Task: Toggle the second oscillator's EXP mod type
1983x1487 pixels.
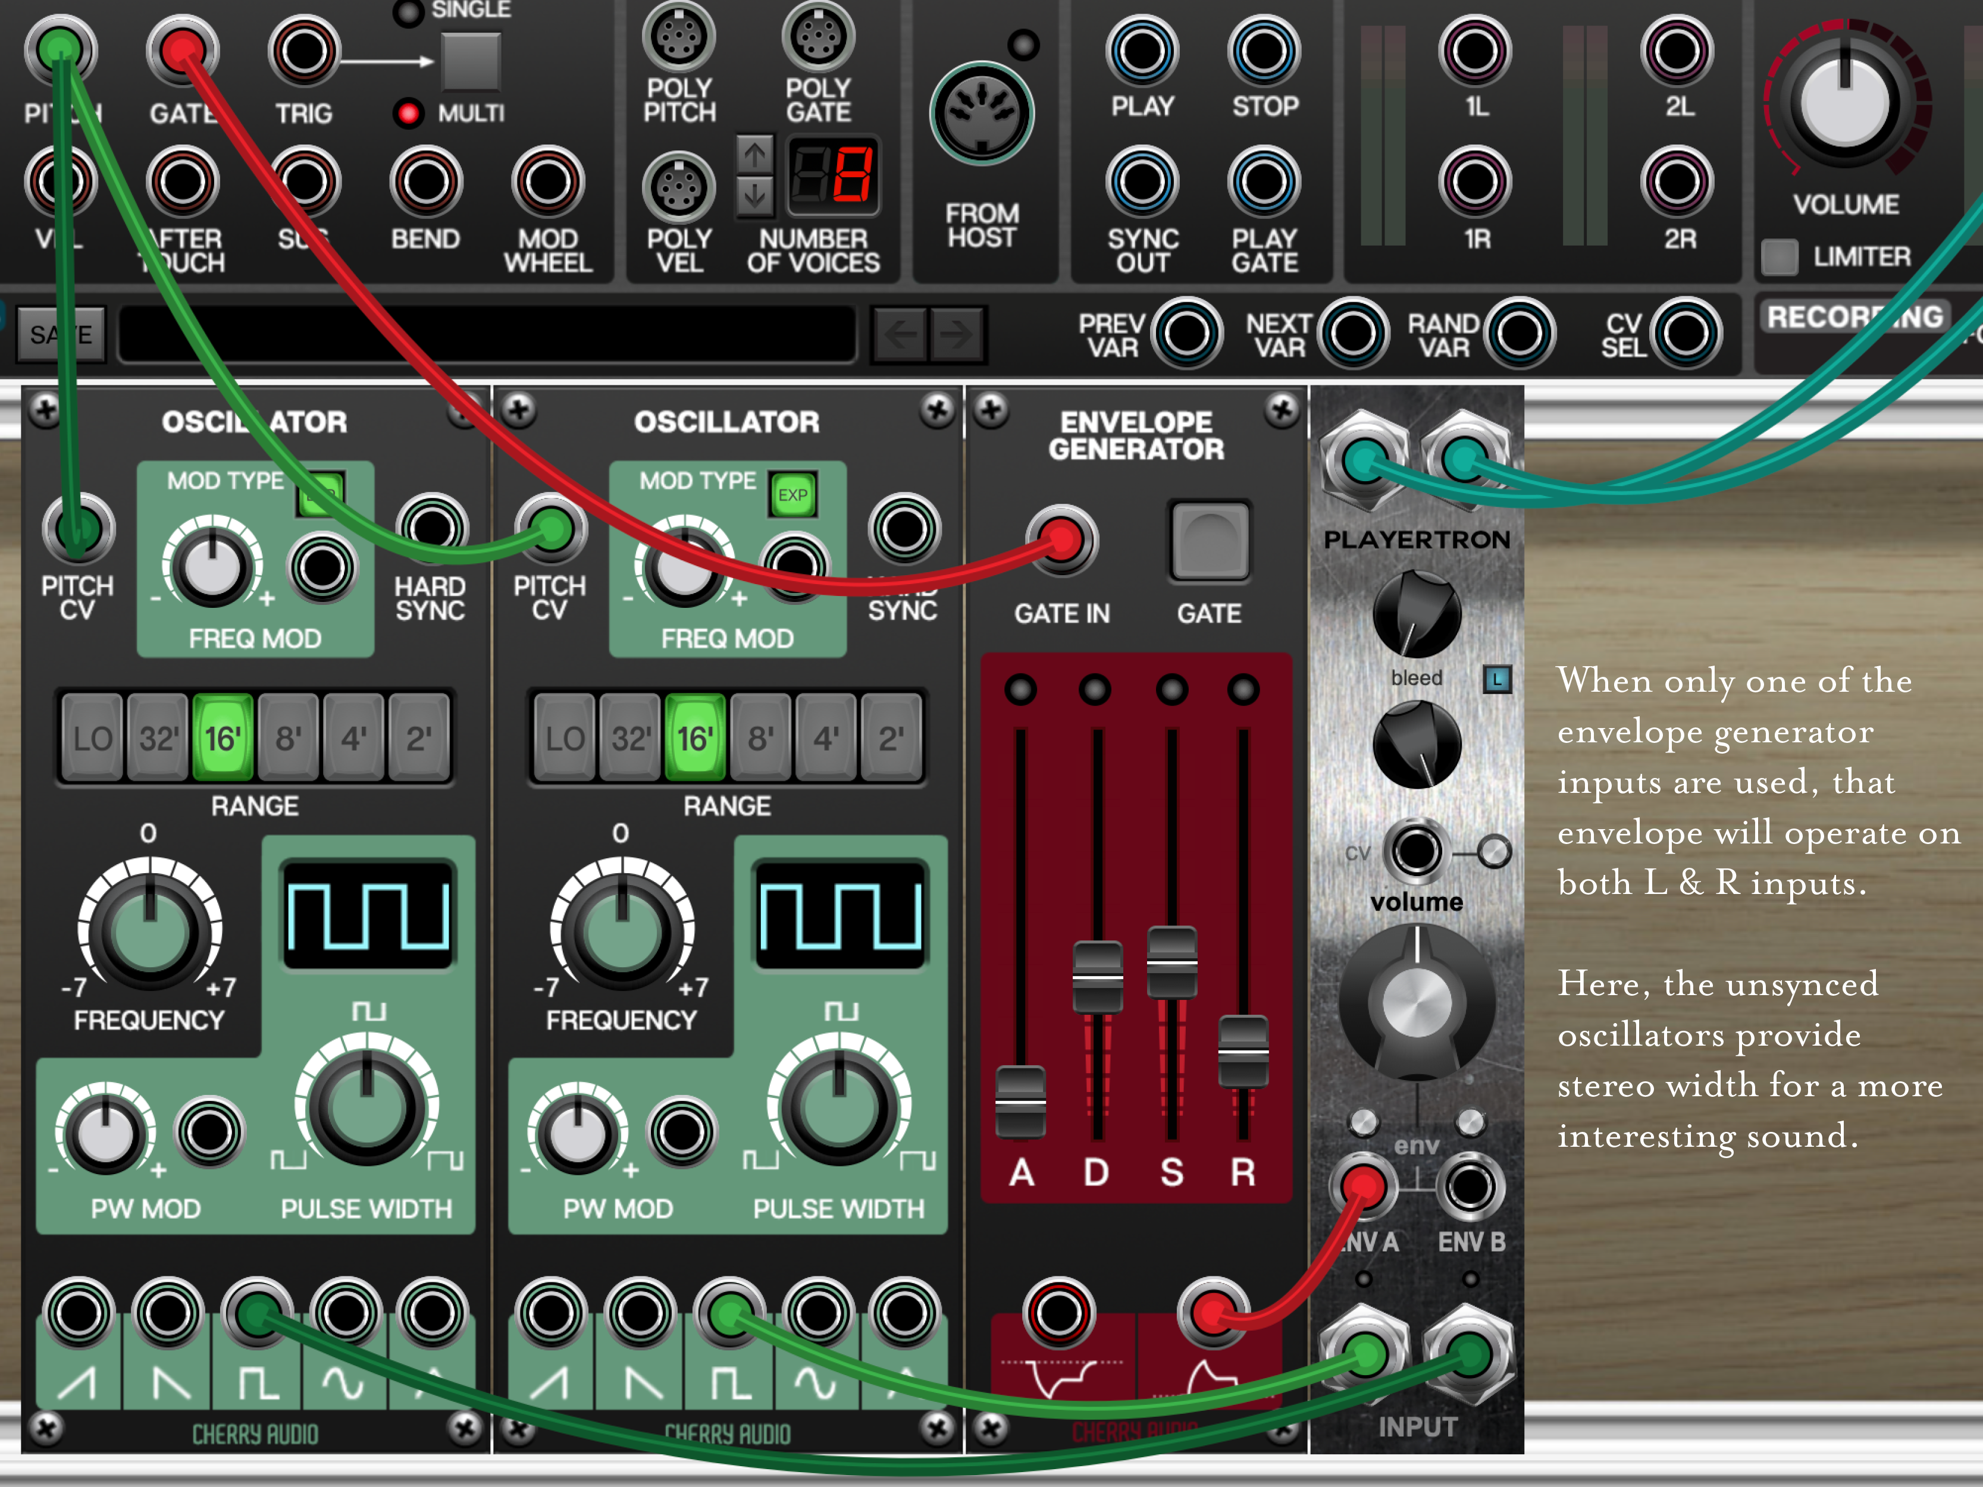Action: pos(792,495)
